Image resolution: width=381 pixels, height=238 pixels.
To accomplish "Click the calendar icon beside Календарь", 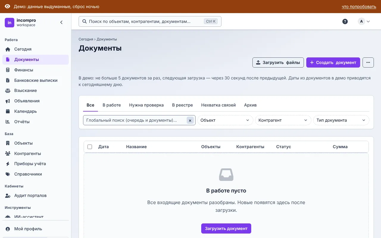I will pos(8,111).
